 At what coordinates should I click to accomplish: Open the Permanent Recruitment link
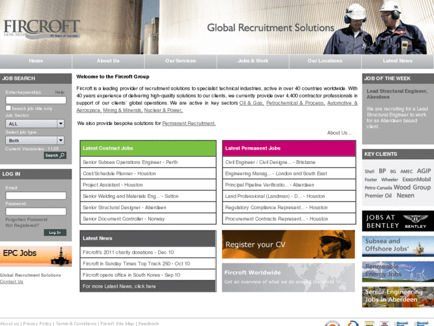189,123
